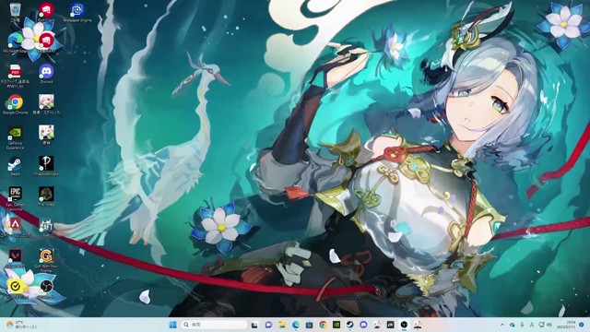Screen dimensions: 590x332
Task: Launch Microsoft Edge from the desktop
Action: 15,42
